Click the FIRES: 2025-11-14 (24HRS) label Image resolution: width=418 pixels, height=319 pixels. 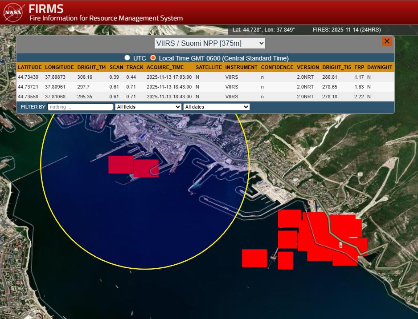(x=347, y=30)
